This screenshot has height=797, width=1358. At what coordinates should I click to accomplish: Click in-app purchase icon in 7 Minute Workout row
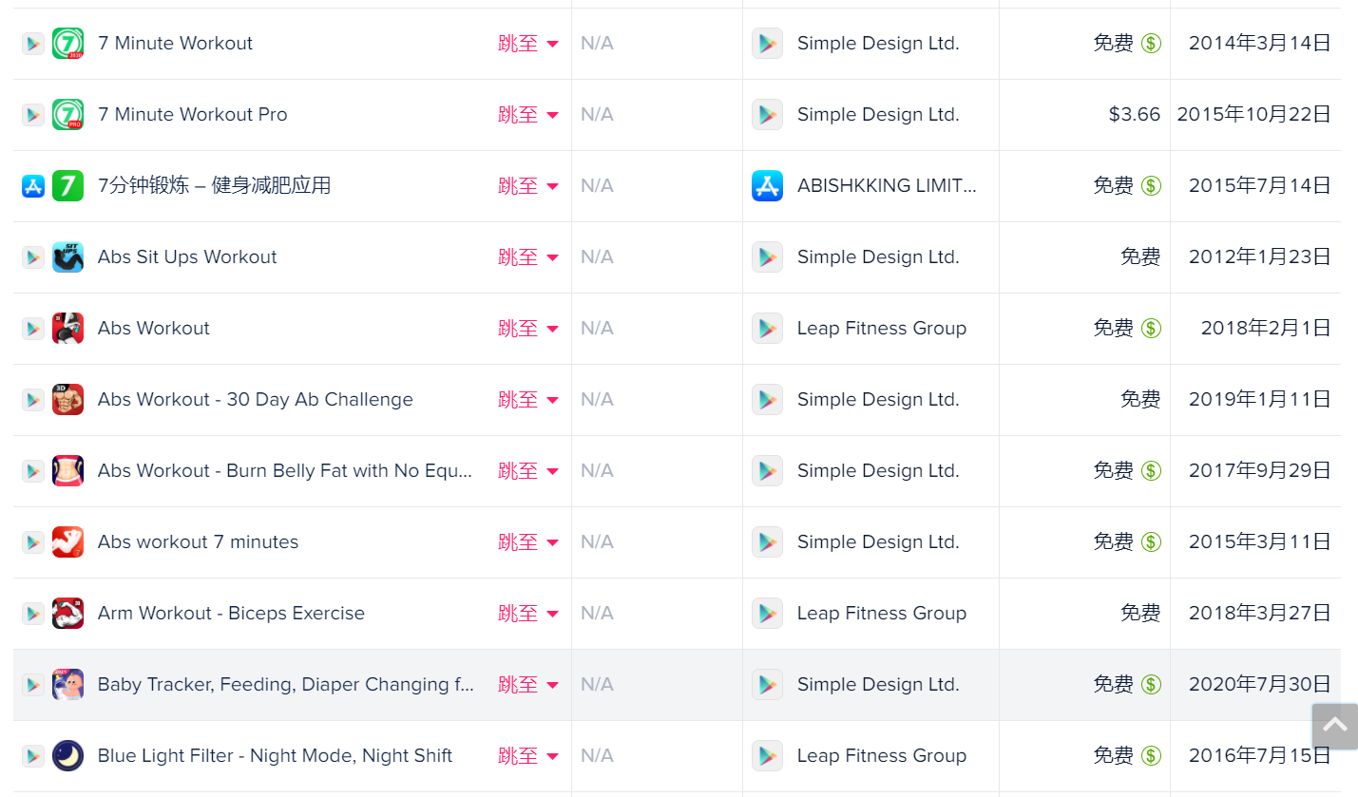(x=1151, y=44)
